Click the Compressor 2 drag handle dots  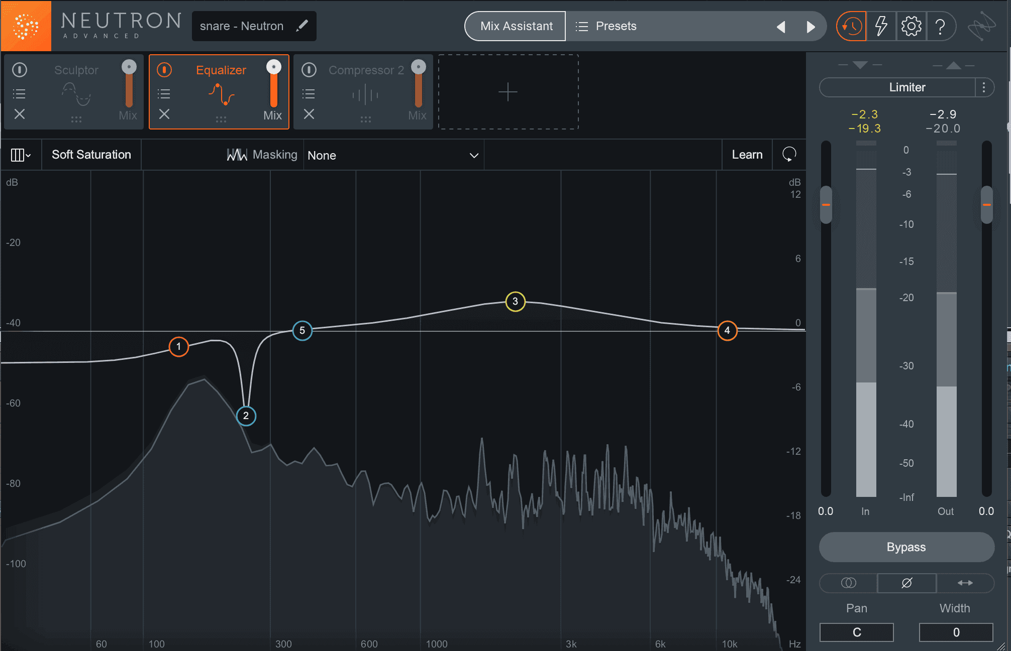point(366,119)
